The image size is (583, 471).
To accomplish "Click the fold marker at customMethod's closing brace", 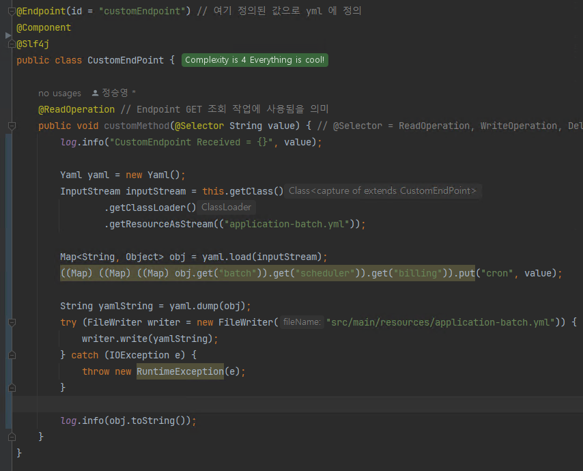I will (x=12, y=437).
